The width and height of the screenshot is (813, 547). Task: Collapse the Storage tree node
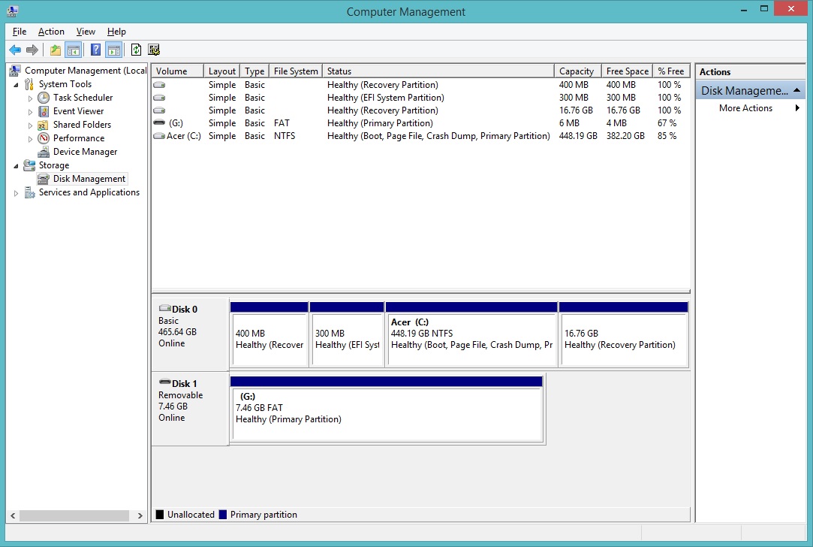click(16, 166)
